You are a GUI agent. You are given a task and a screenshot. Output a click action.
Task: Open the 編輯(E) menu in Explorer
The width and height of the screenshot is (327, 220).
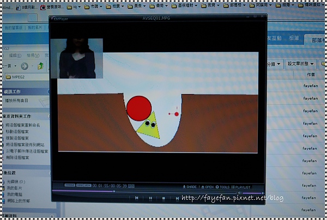15,56
